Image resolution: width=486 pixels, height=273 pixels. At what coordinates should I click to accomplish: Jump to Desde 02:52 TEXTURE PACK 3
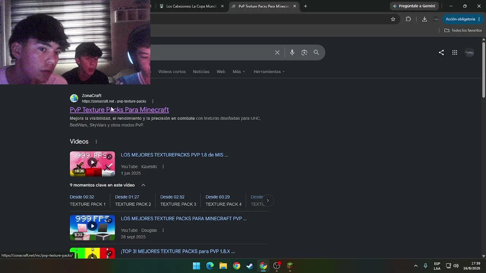178,201
